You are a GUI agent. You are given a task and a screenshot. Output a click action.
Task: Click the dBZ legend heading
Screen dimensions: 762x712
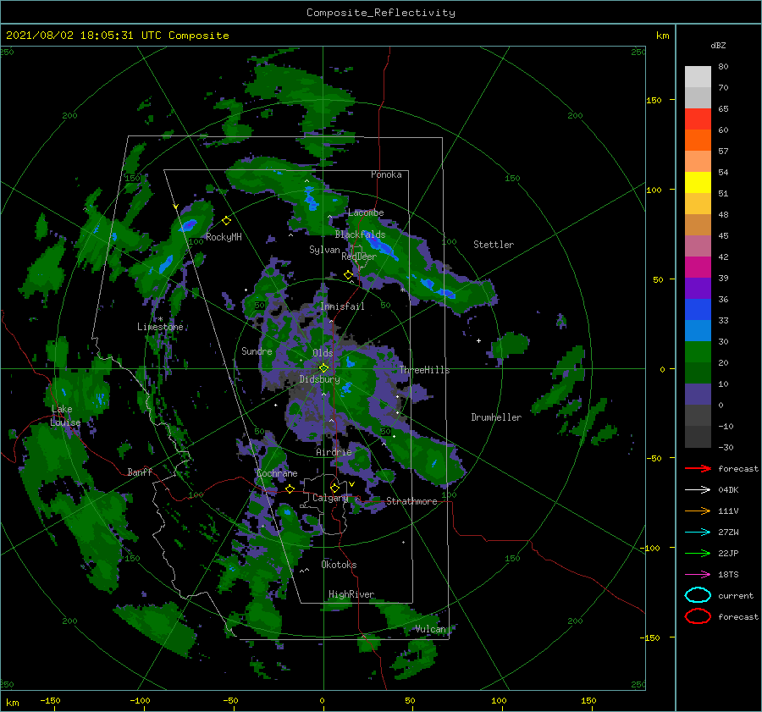718,45
